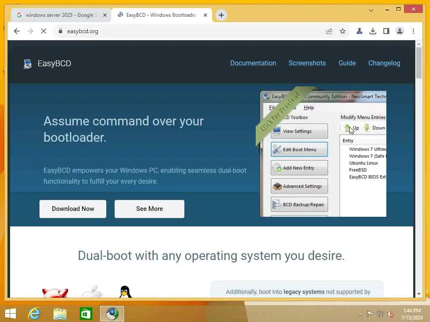The width and height of the screenshot is (430, 322).
Task: Click 'Dual-boot with any operating system you desire.' heading
Action: click(211, 256)
